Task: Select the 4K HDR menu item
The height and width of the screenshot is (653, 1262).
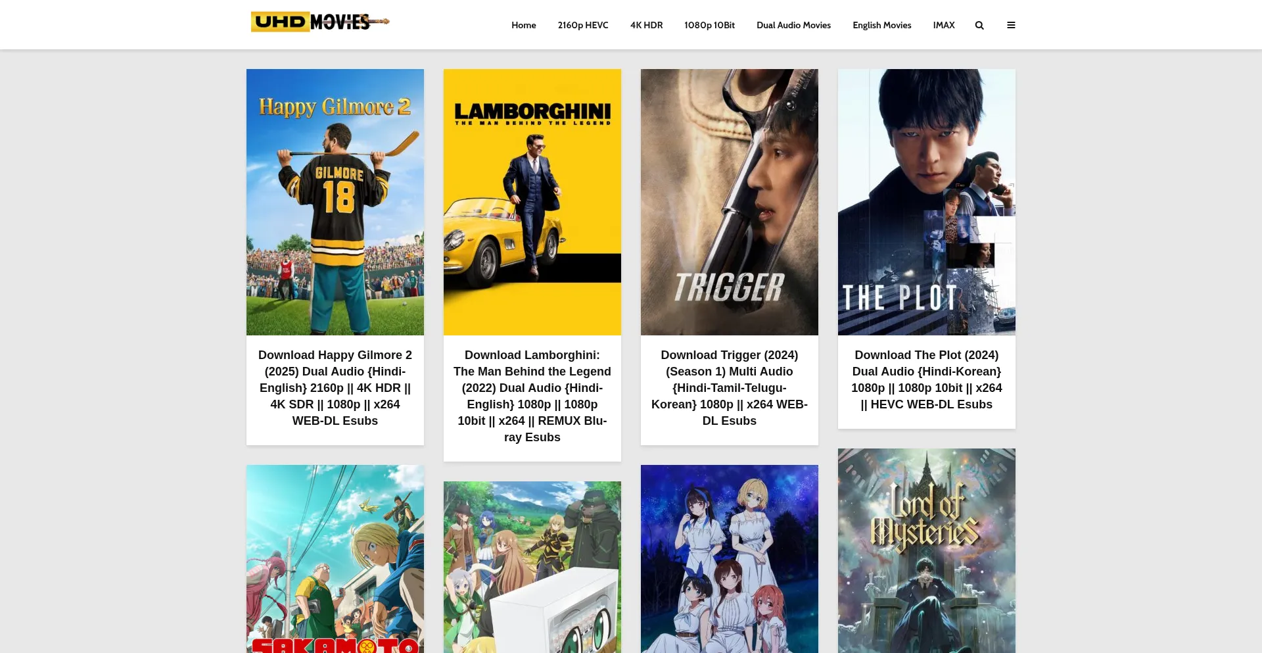Action: pos(646,25)
